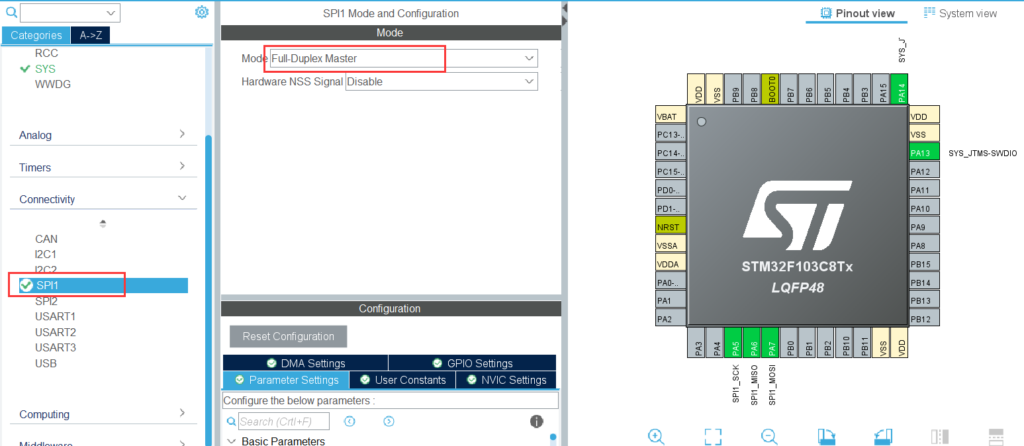Click the Reset Configuration button

[x=288, y=336]
